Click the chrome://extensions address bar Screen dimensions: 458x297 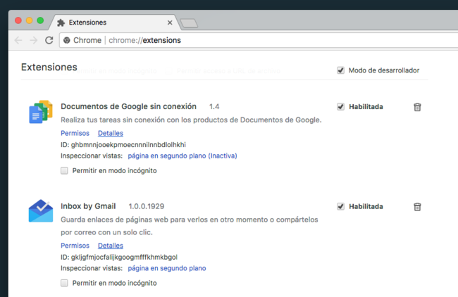[259, 40]
